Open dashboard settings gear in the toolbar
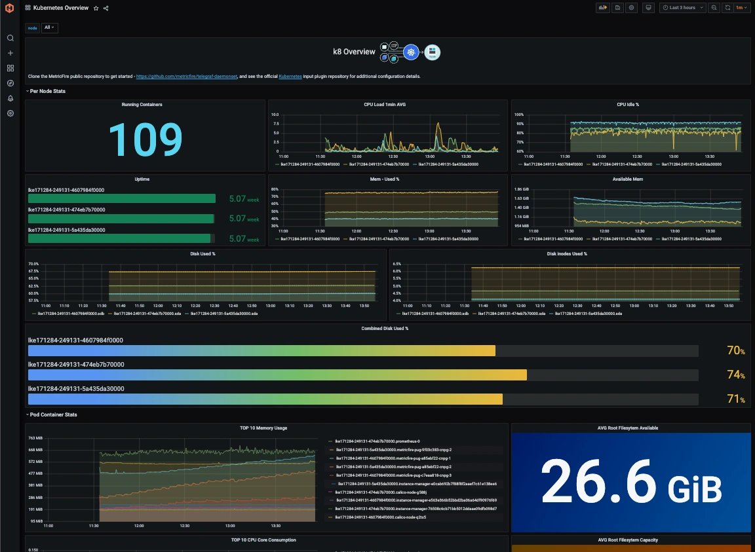 [631, 8]
